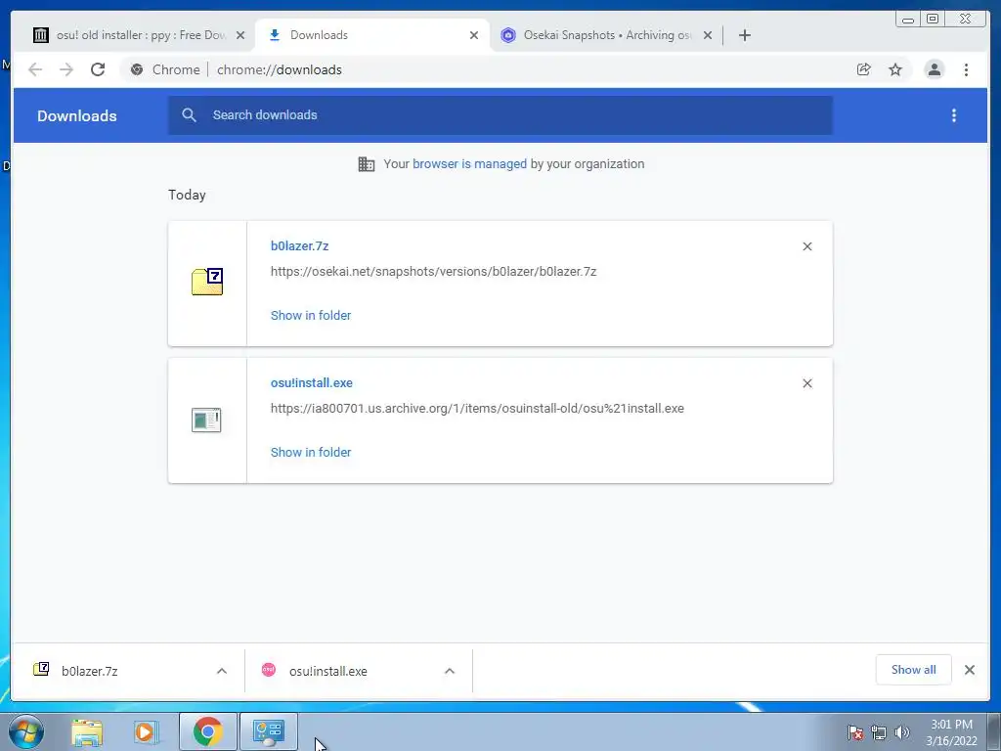Click the Chrome taskbar icon

point(207,731)
